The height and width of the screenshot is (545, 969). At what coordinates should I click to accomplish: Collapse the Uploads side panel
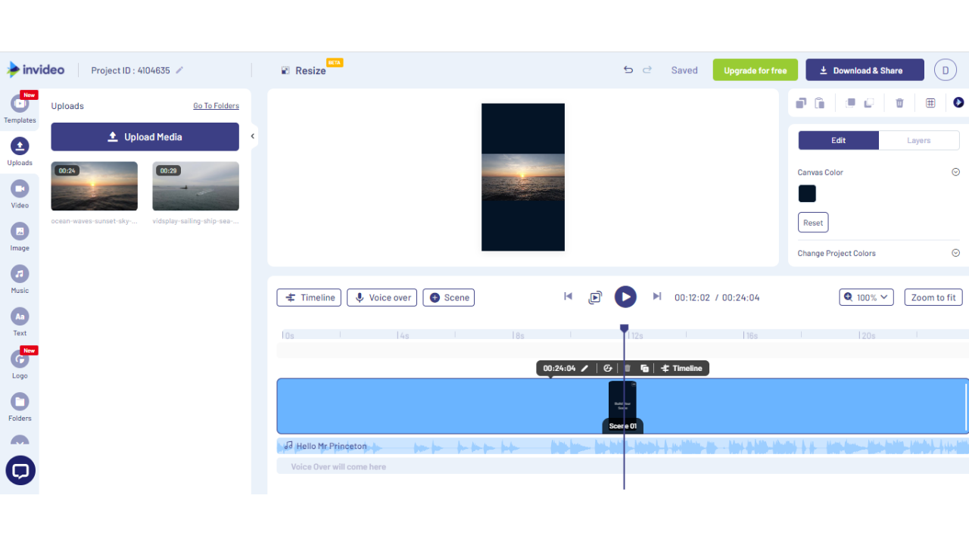point(253,137)
